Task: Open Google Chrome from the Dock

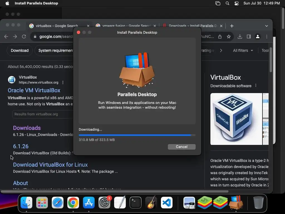Action: click(x=73, y=203)
